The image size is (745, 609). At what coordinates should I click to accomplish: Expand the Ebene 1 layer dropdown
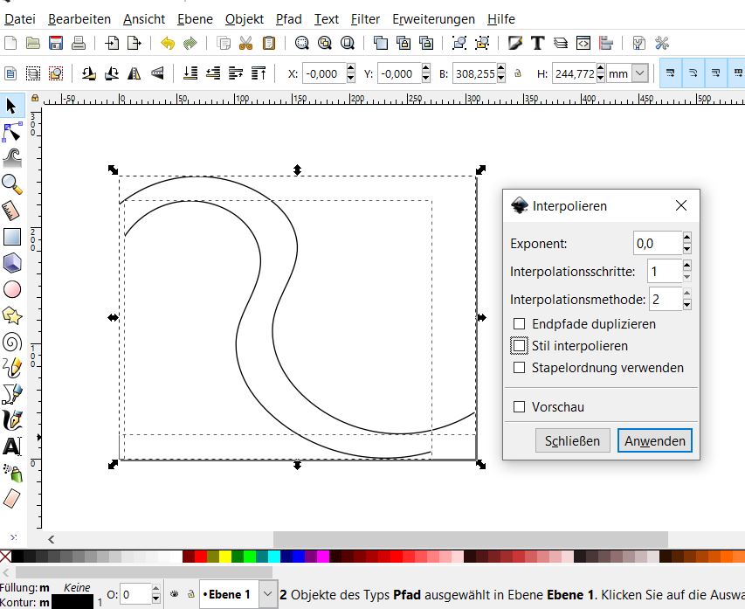click(268, 594)
